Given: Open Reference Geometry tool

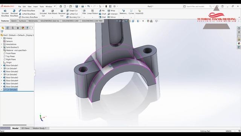Looking at the screenshot, I should coord(124,12).
